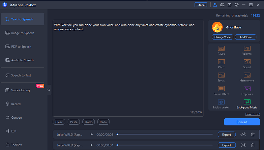Open the settings icon in title bar

(x=237, y=5)
